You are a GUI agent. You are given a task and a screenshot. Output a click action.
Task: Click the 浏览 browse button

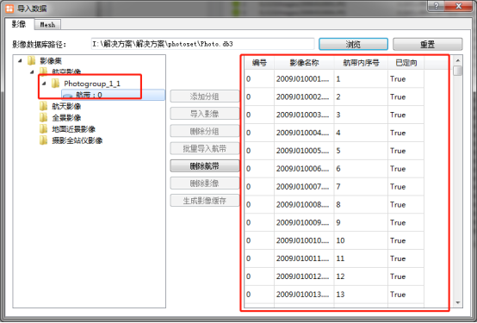pos(353,44)
